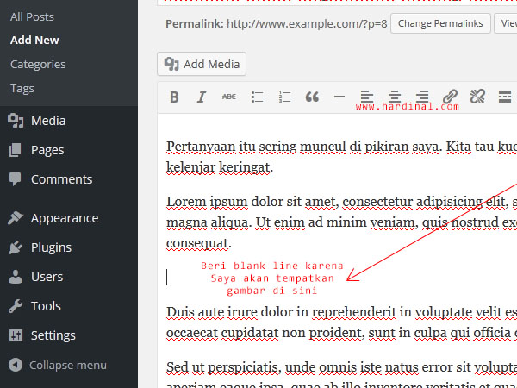
Task: Click the Collapse menu arrow icon
Action: (16, 365)
